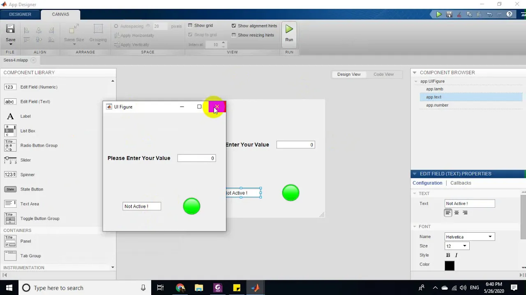Set text alignment to center
This screenshot has width=526, height=295.
[x=457, y=213]
